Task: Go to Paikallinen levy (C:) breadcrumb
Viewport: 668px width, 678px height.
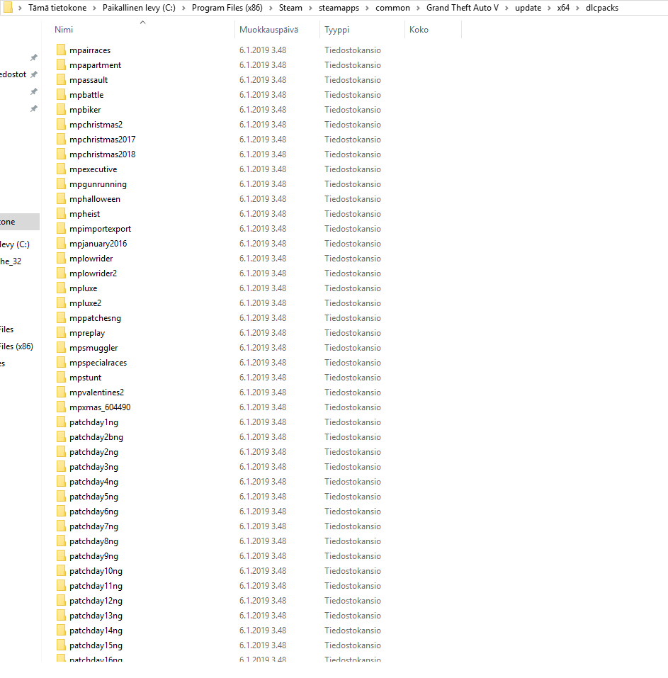Action: pyautogui.click(x=139, y=8)
